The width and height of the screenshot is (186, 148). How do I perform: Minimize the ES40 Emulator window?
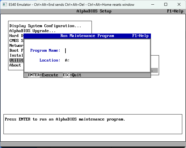point(153,5)
